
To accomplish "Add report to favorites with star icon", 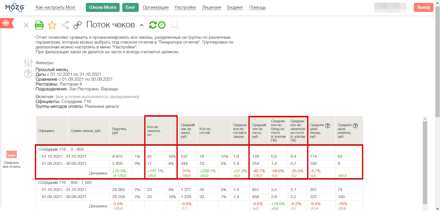I will [x=52, y=25].
